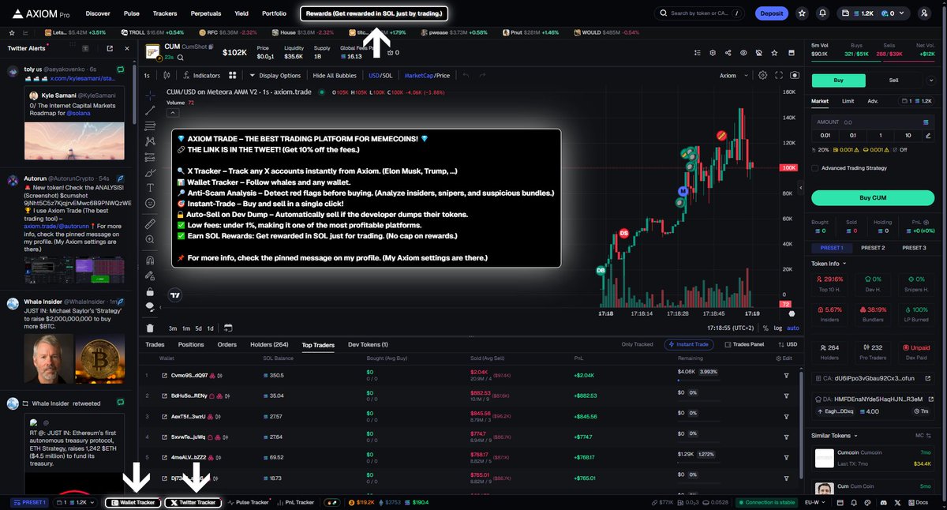Enable Advanced Trading Strategy checkbox
This screenshot has height=510, width=947.
[814, 168]
